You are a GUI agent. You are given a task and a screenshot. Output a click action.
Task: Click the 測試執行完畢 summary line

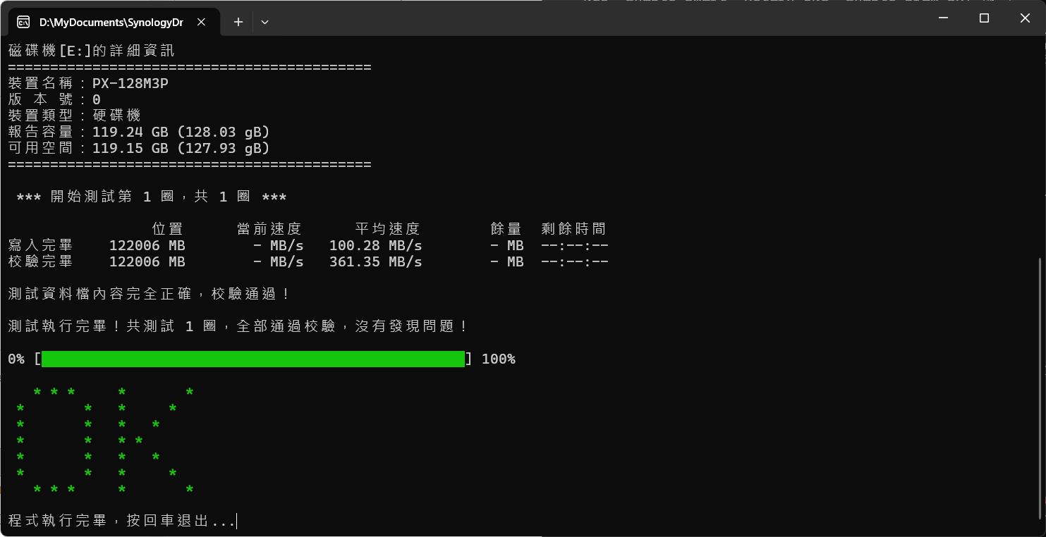pos(238,326)
